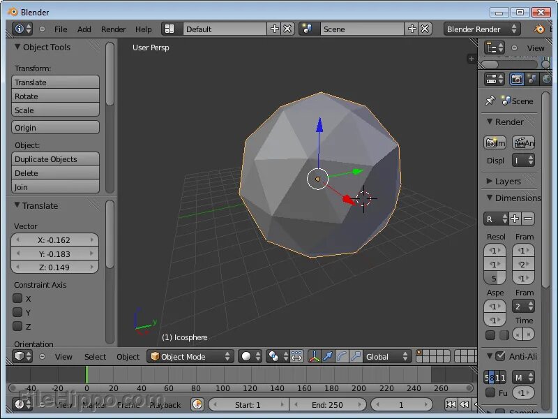Open viewport shading sphere selector
558x419 pixels.
point(250,356)
